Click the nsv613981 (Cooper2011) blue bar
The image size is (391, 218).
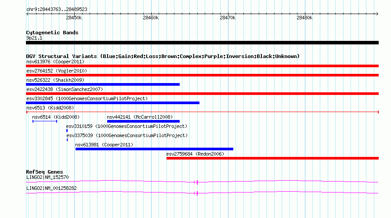pos(154,149)
